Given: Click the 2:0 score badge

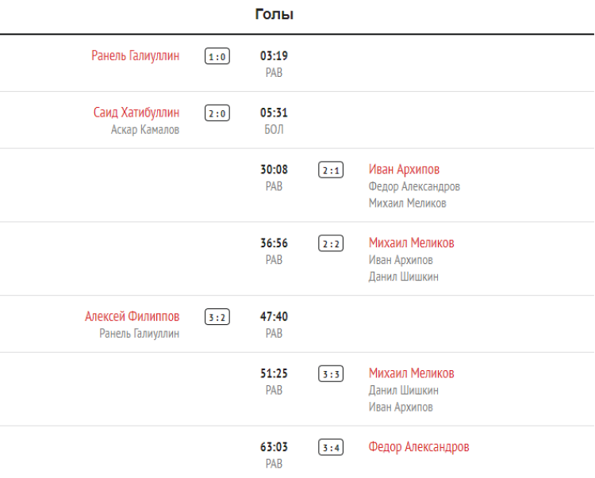Looking at the screenshot, I should [217, 113].
